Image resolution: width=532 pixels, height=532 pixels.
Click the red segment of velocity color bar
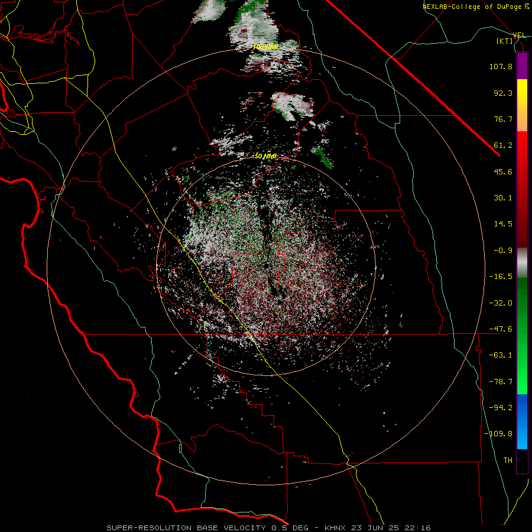(522, 189)
